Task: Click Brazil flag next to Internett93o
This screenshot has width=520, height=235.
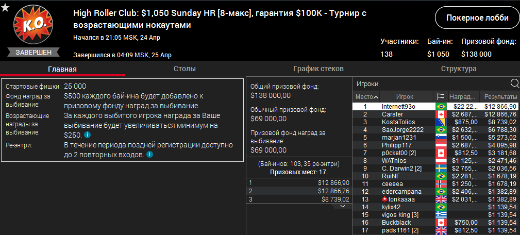Action: click(441, 106)
